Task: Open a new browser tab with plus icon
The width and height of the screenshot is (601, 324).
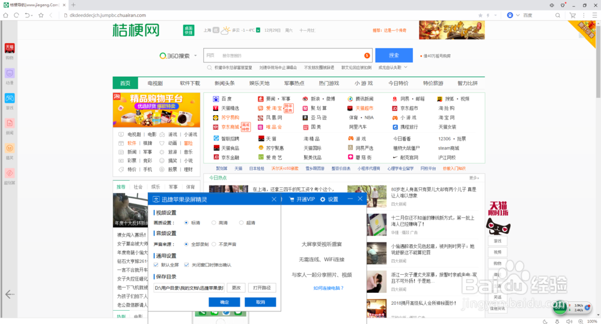Action: pyautogui.click(x=73, y=5)
